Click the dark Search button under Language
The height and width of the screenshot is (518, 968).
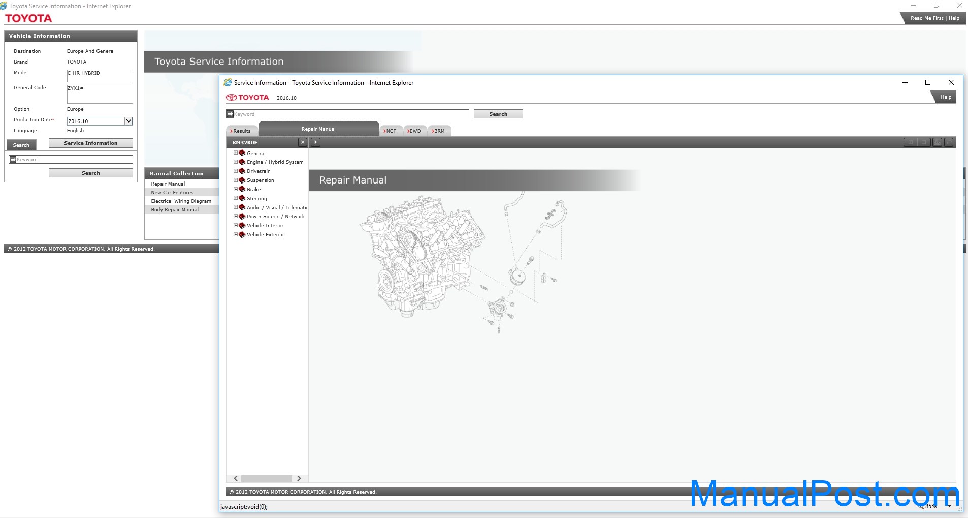(x=21, y=145)
